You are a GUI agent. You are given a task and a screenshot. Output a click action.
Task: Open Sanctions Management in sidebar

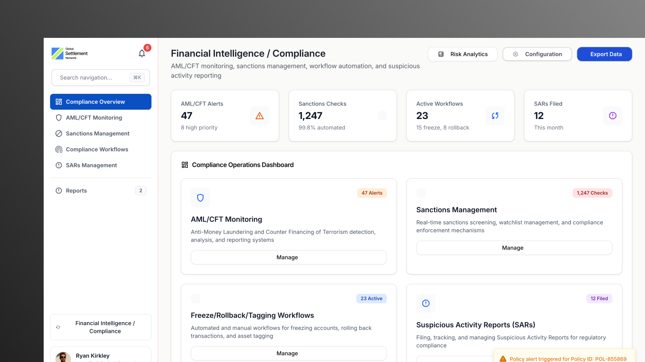(x=97, y=133)
